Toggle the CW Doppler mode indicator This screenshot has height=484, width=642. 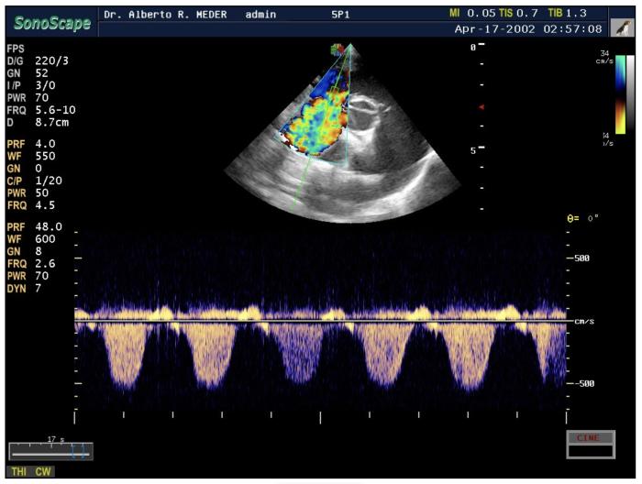tap(43, 471)
